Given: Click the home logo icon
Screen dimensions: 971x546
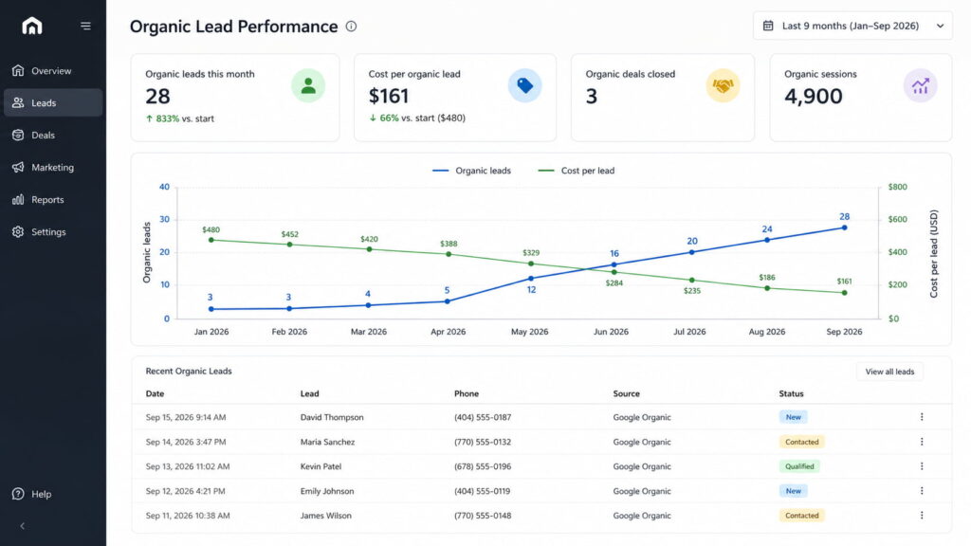Looking at the screenshot, I should 32,26.
